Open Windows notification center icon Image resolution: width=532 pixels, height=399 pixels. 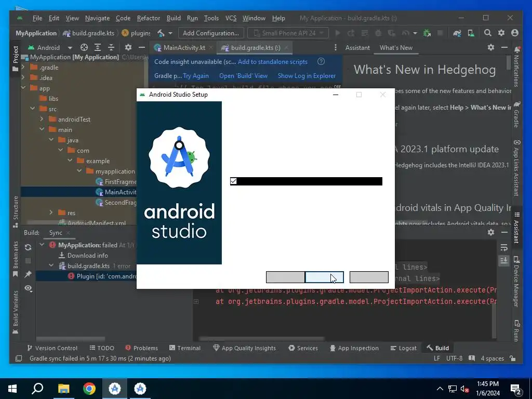click(x=516, y=389)
